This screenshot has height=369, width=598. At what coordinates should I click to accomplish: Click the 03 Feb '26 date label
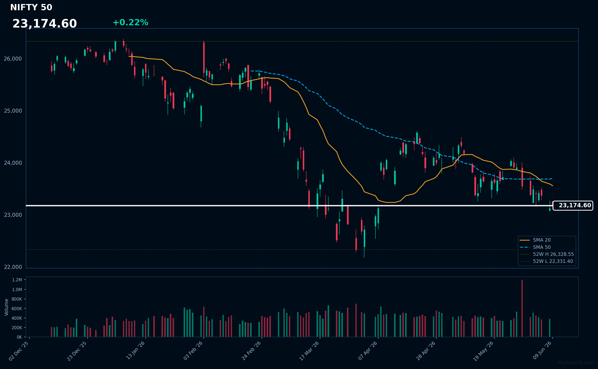point(193,351)
